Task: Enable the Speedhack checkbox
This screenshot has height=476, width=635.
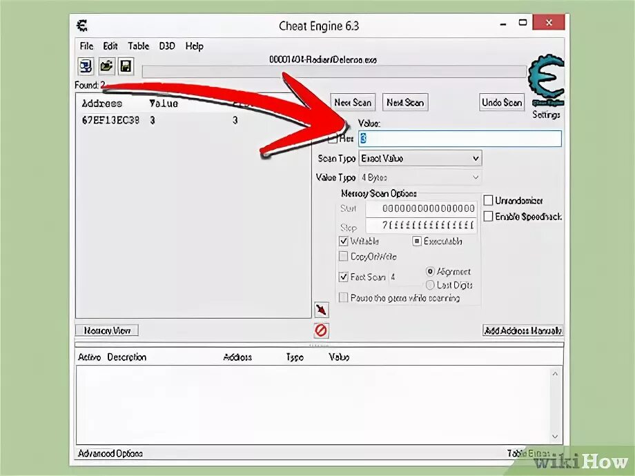Action: click(489, 217)
